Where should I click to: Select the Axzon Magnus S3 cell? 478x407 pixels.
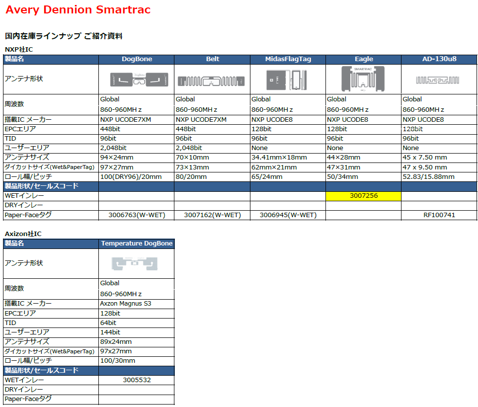click(125, 304)
